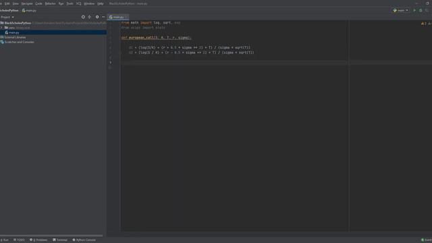
Task: Select main.py in the project tree
Action: pos(53,32)
